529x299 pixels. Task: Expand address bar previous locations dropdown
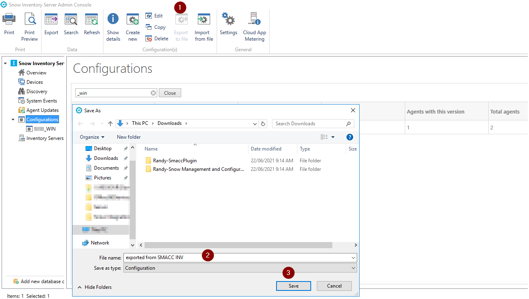(255, 124)
